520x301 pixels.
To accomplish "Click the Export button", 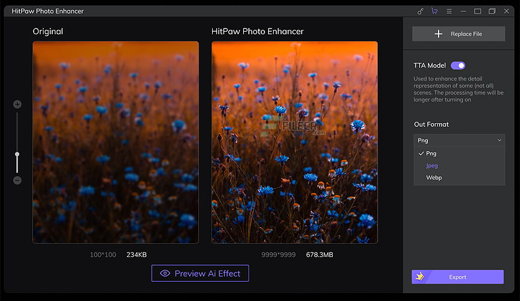I will [458, 277].
